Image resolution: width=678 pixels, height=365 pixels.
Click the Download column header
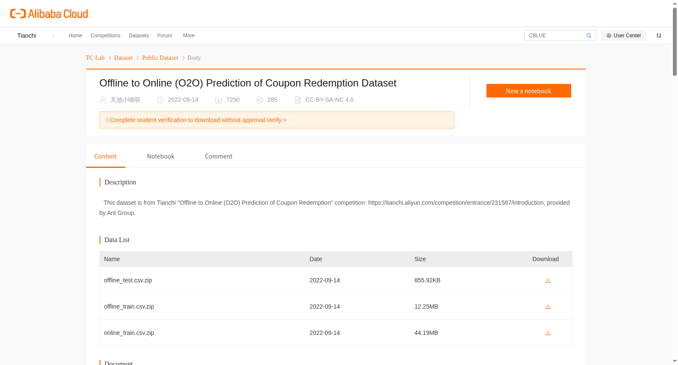(x=545, y=259)
